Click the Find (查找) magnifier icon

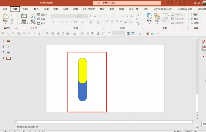[192, 14]
